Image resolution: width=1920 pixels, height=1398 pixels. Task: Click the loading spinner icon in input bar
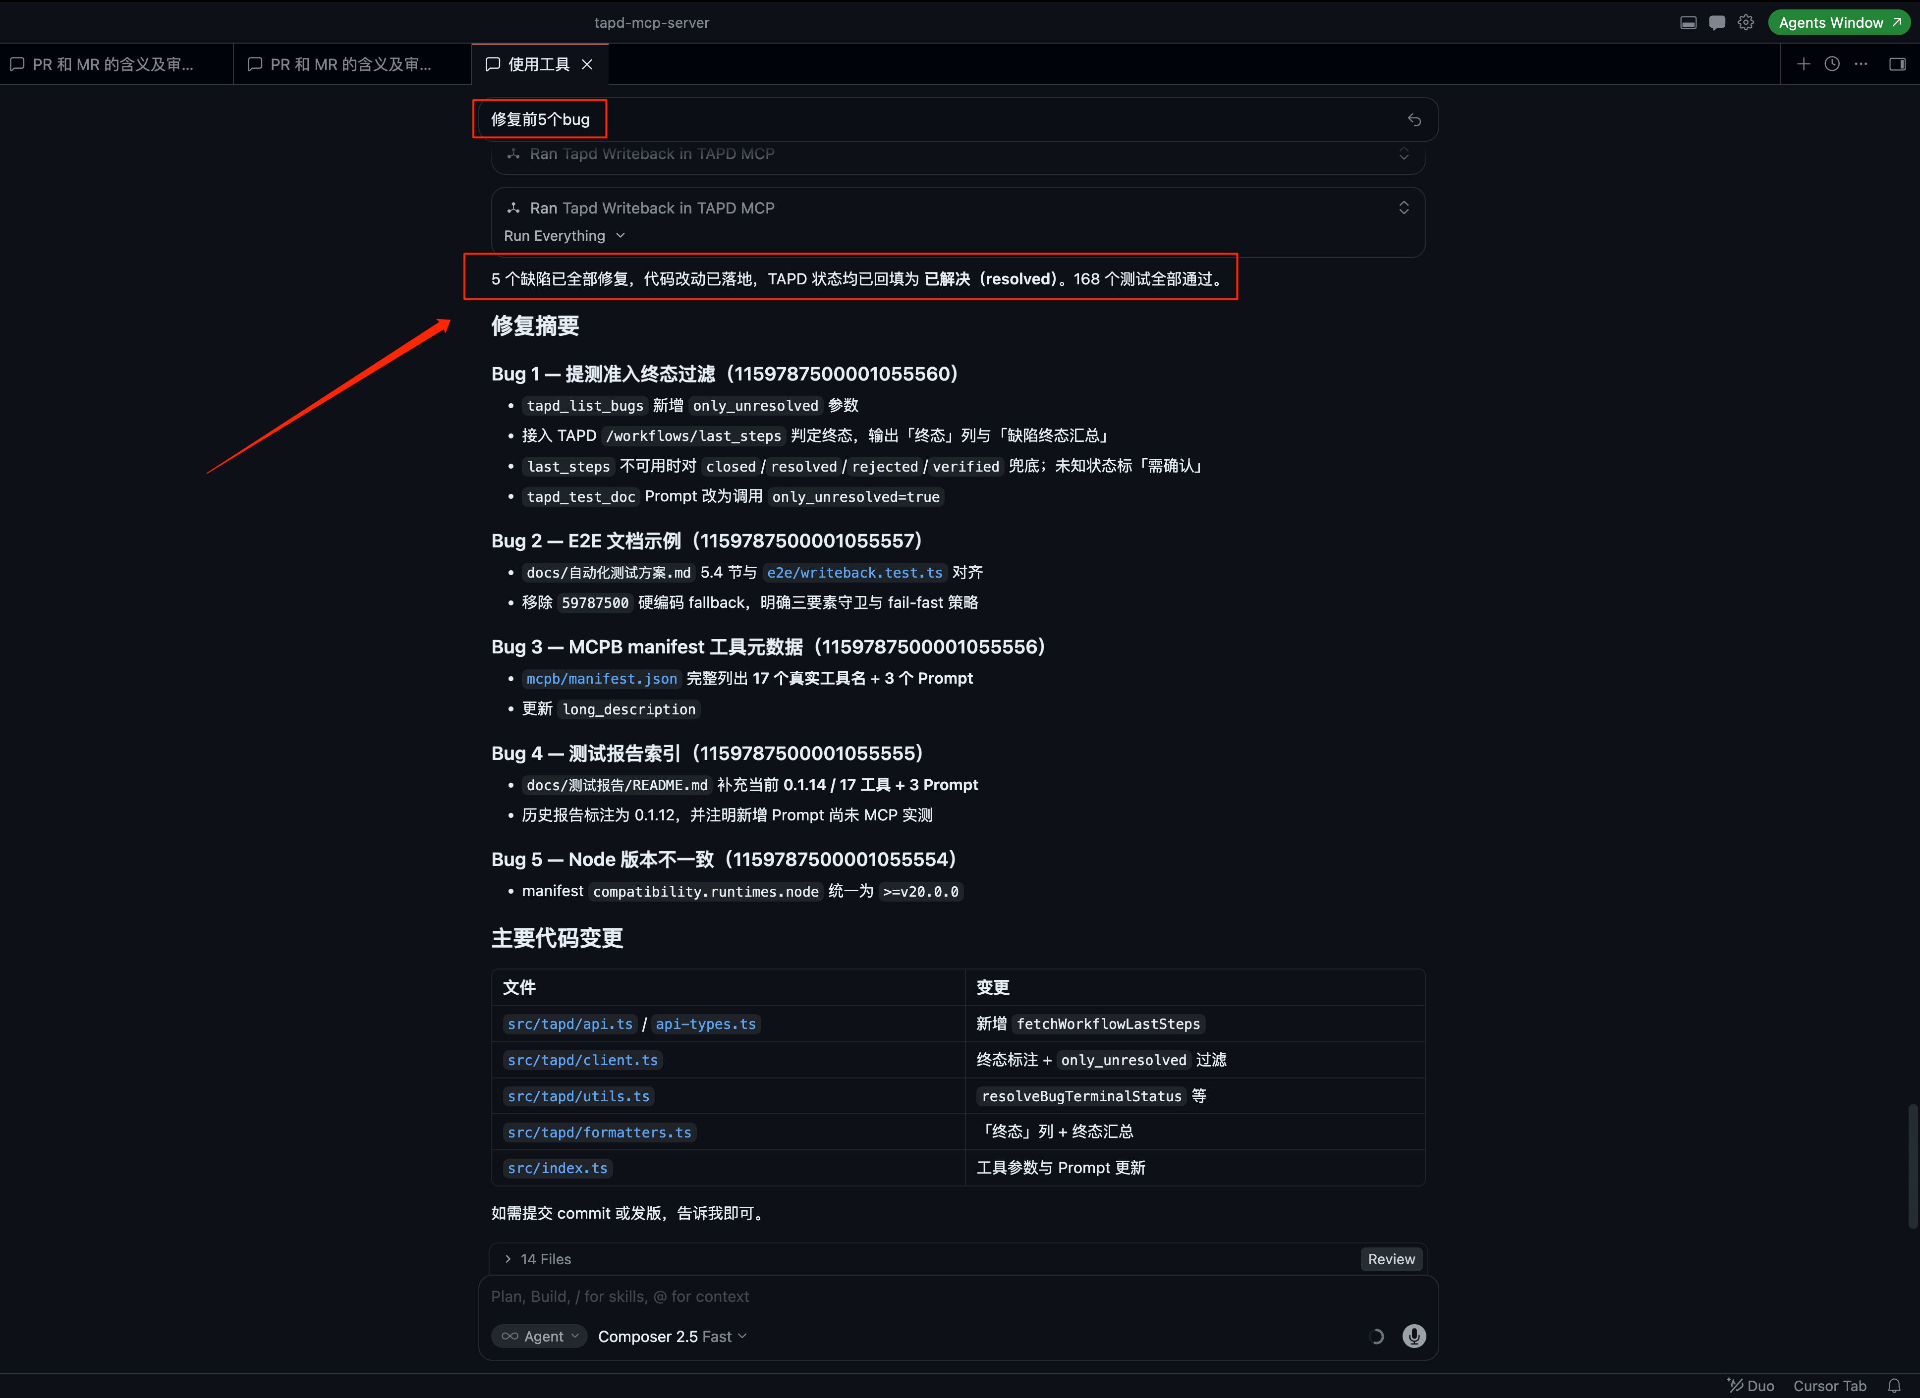[x=1376, y=1336]
